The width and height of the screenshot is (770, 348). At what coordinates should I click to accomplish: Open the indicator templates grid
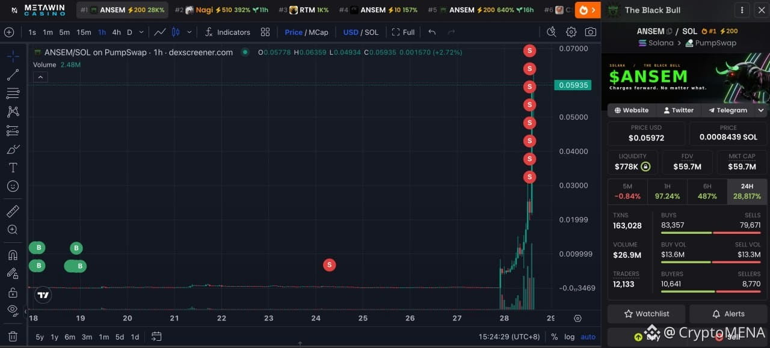[265, 32]
